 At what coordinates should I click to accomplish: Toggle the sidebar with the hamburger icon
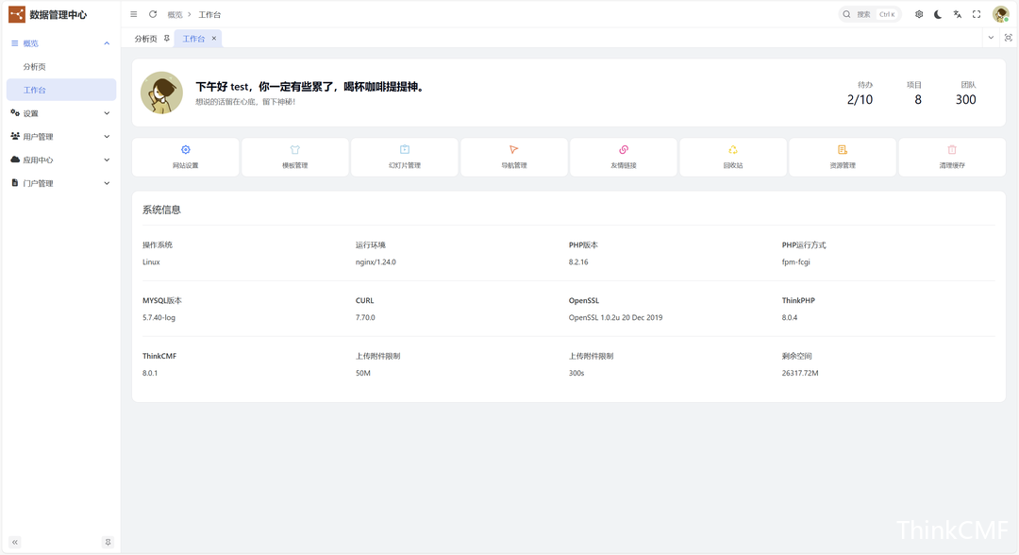[x=134, y=14]
